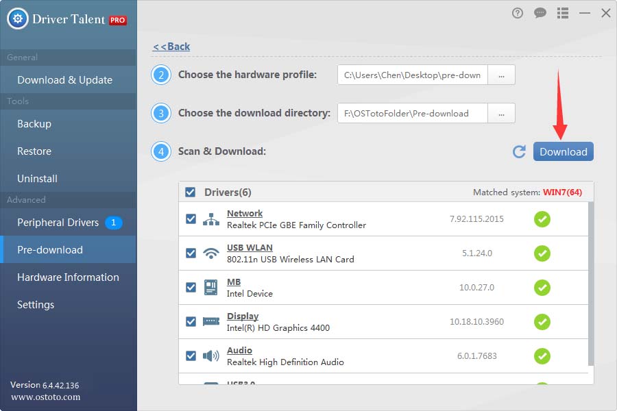Click MB driver version 10.0.27.0
The image size is (617, 411).
pos(476,288)
